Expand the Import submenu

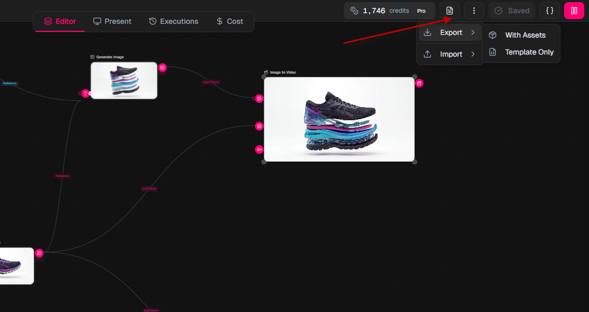pyautogui.click(x=450, y=54)
